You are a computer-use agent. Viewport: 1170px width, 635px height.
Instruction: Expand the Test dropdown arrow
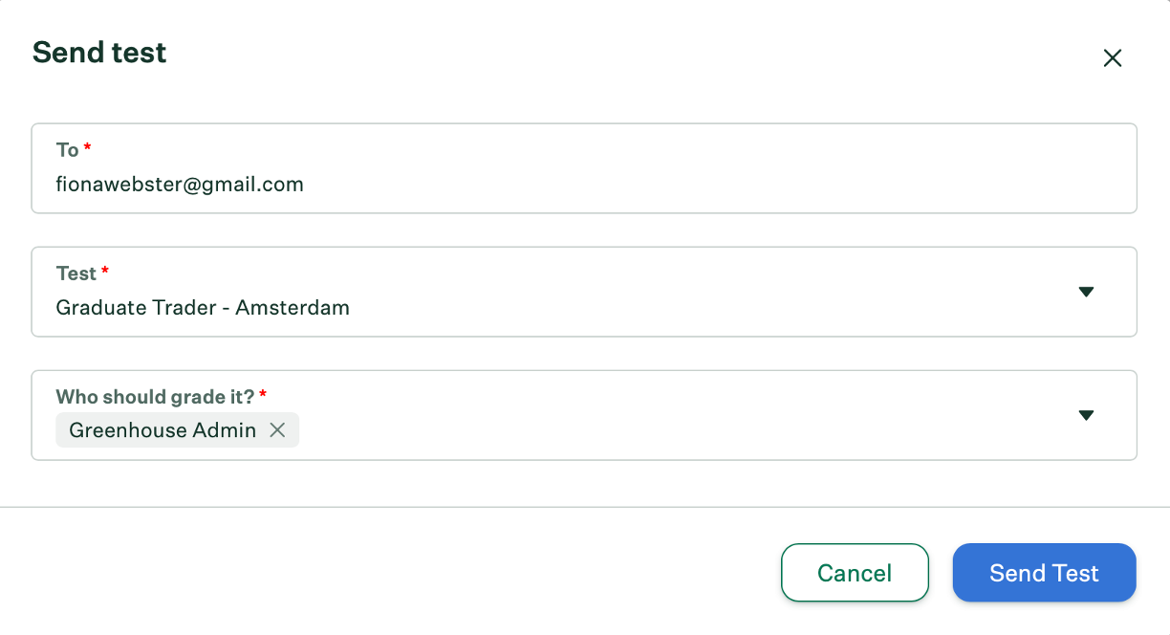point(1086,292)
